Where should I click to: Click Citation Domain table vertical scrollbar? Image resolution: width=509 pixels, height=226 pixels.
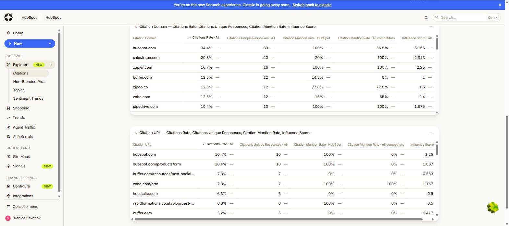pos(437,44)
